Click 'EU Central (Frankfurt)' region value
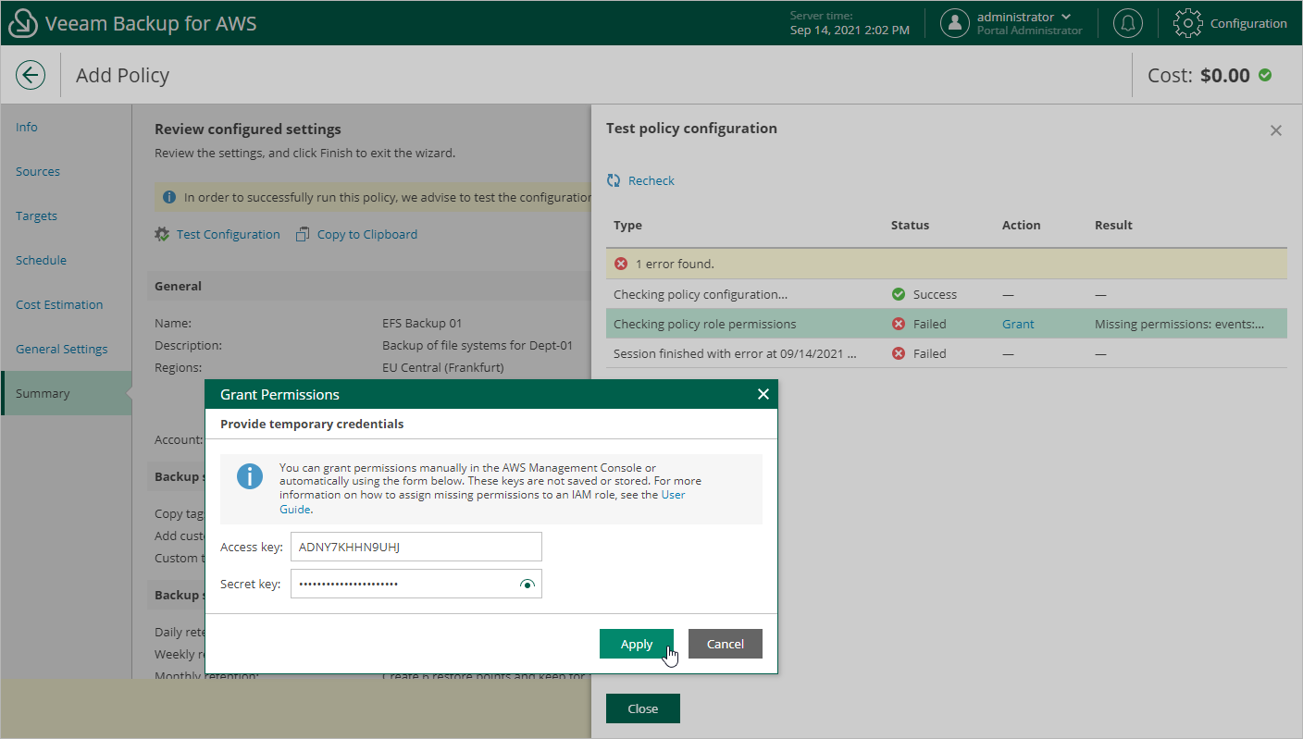This screenshot has height=739, width=1303. [443, 367]
